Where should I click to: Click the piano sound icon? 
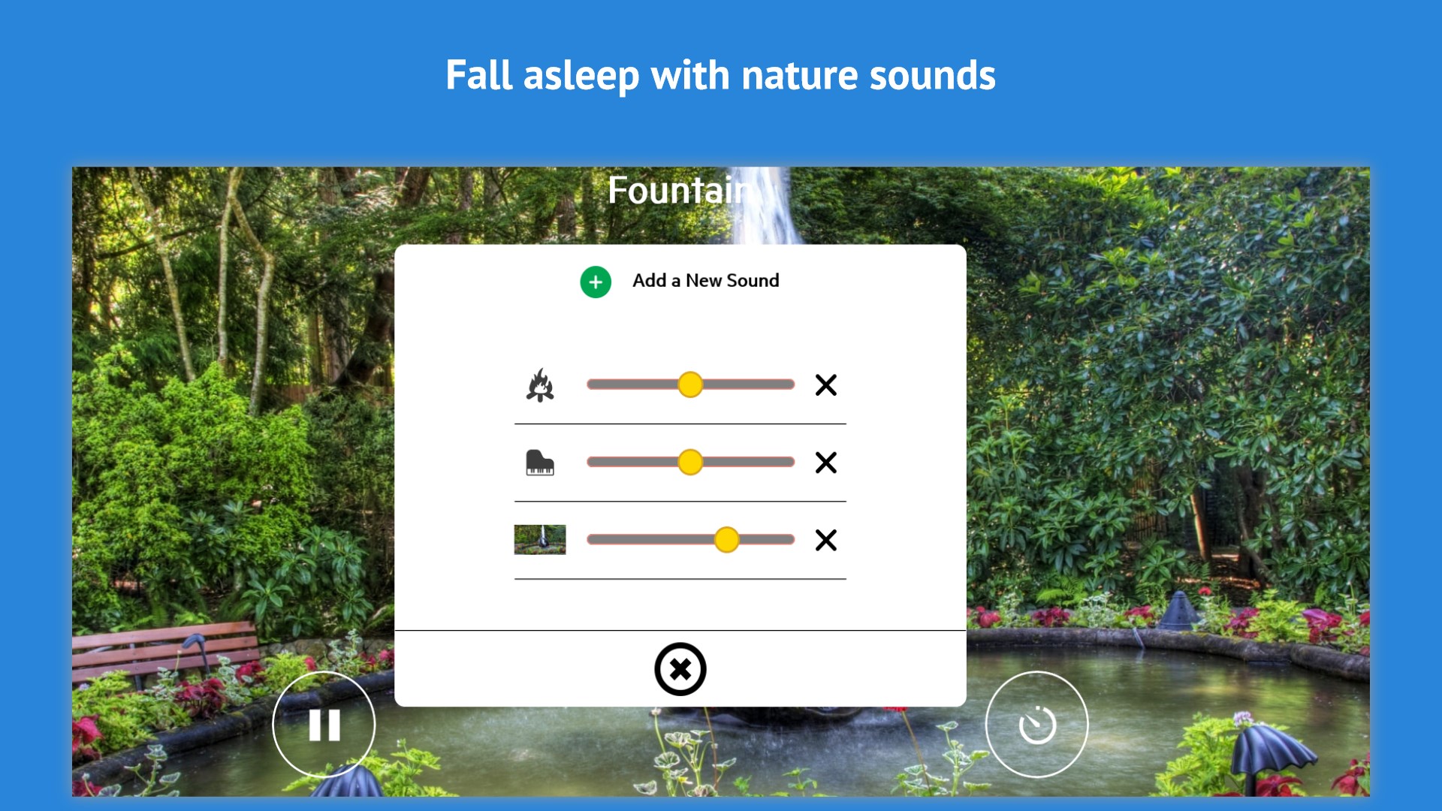(540, 463)
